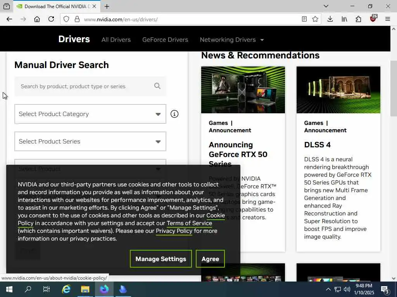This screenshot has width=397, height=297.
Task: Open the Firefox library icon
Action: pos(344,19)
